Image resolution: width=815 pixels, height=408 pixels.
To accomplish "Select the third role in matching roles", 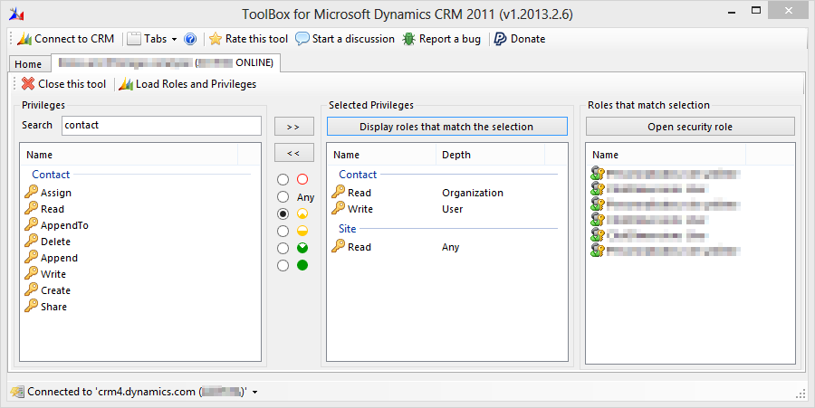I will tap(666, 204).
